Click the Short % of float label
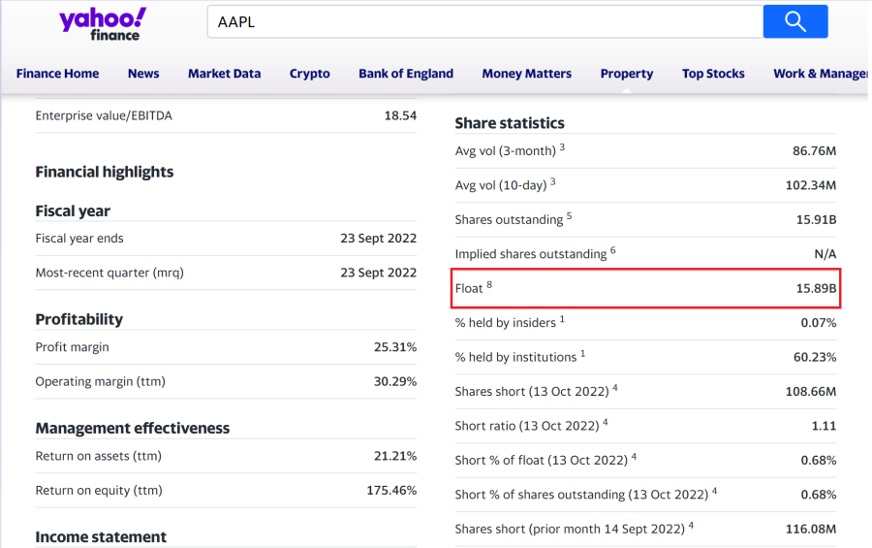This screenshot has height=548, width=872. tap(545, 461)
